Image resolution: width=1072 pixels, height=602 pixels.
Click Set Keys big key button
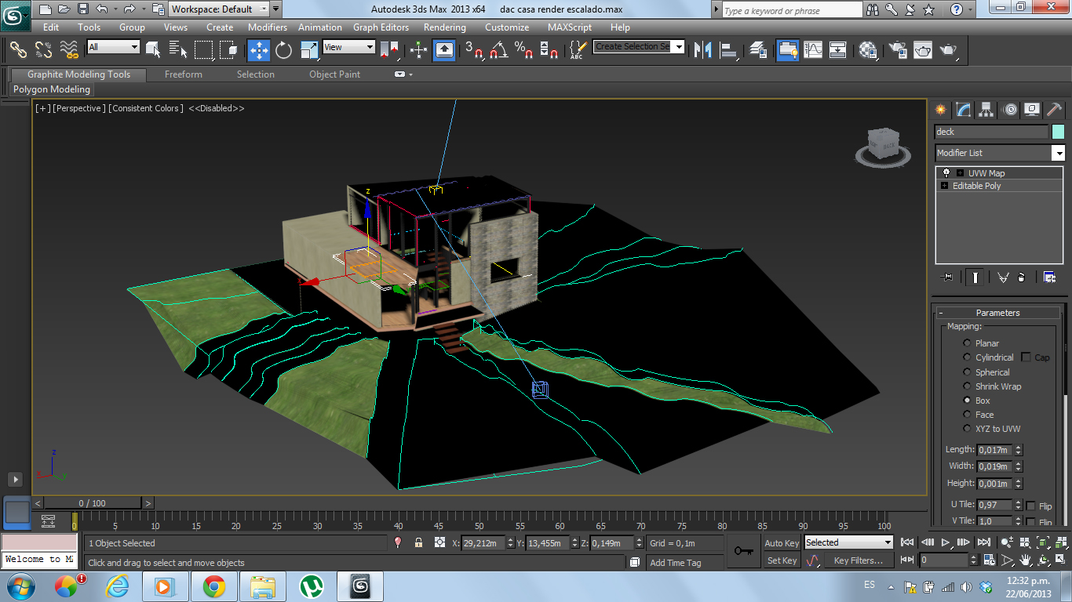tap(743, 551)
